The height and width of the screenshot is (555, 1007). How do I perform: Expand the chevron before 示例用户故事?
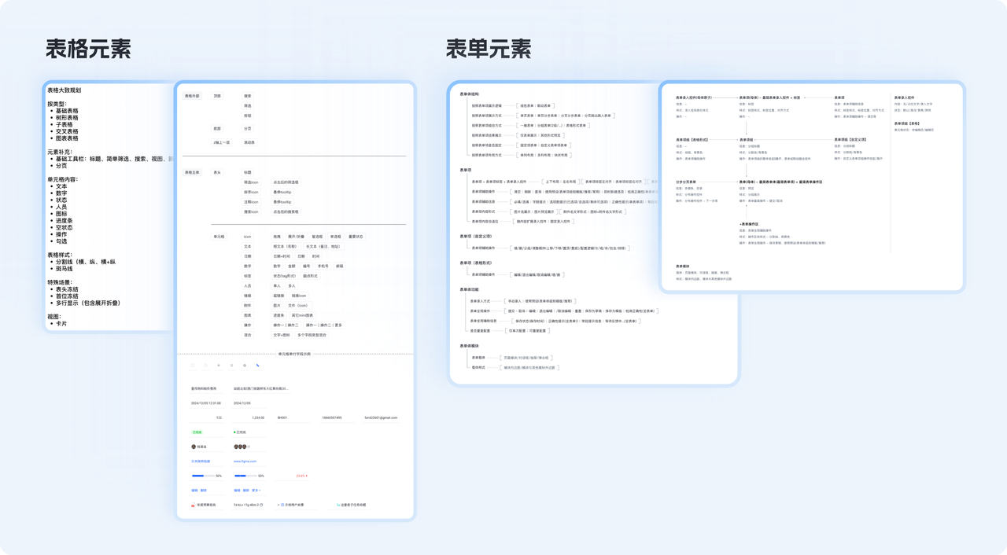pyautogui.click(x=278, y=505)
